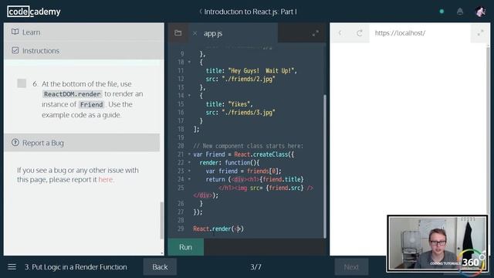Collapse code fold at line 10
The width and height of the screenshot is (494, 278).
pyautogui.click(x=189, y=62)
